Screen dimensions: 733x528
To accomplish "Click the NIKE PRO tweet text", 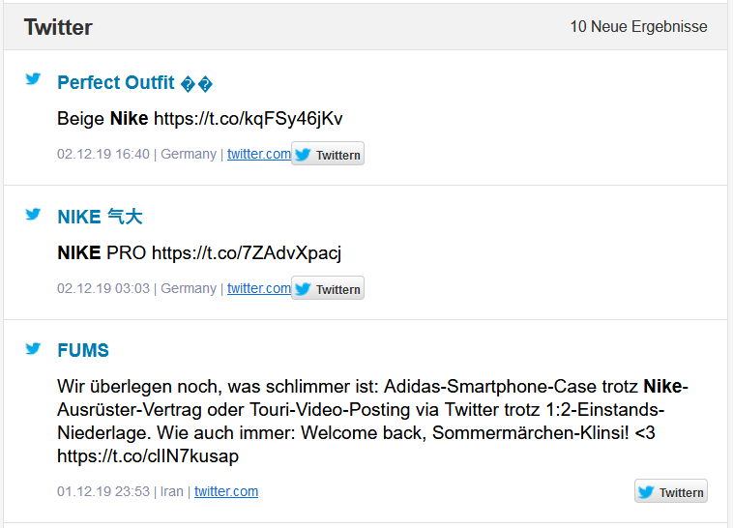I will coord(199,253).
